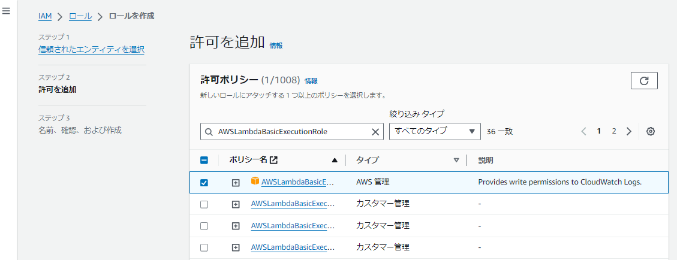Go to previous page of results
The height and width of the screenshot is (260, 677).
pos(583,132)
